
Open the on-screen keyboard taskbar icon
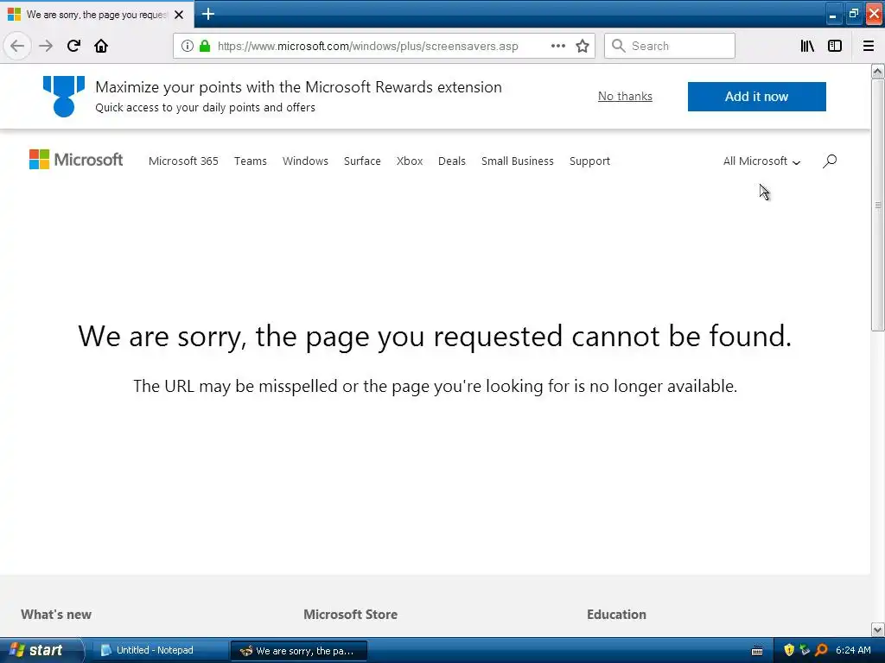coord(757,651)
